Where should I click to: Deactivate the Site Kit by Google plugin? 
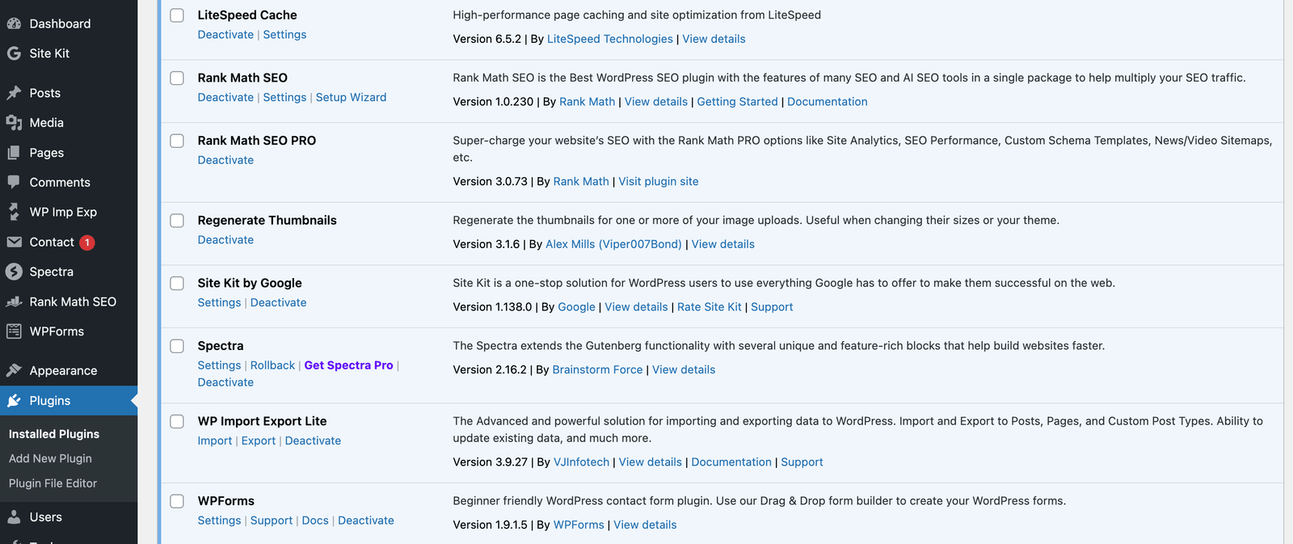click(278, 302)
